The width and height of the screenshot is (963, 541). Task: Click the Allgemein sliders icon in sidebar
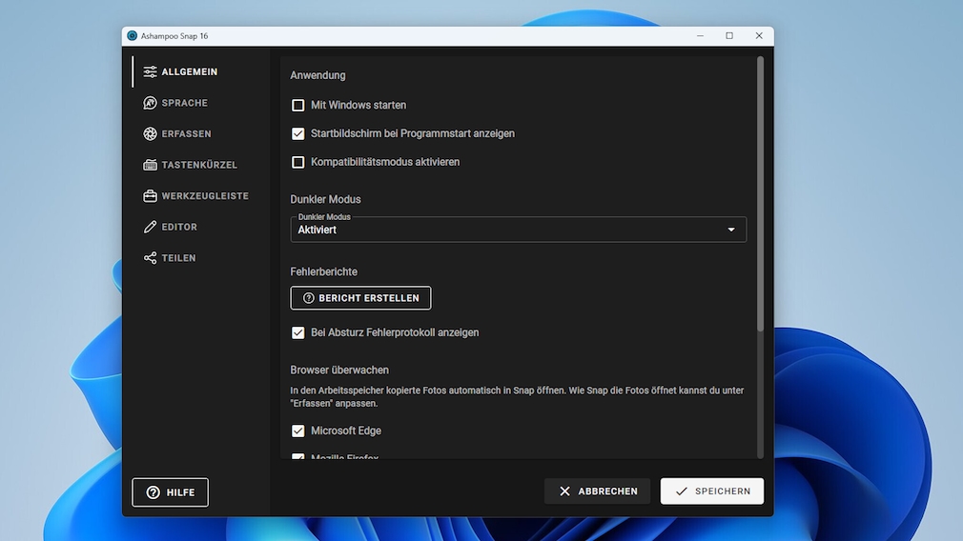tap(150, 72)
